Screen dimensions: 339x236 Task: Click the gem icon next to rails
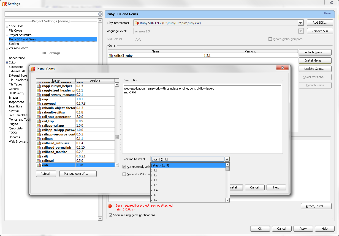pyautogui.click(x=39, y=165)
